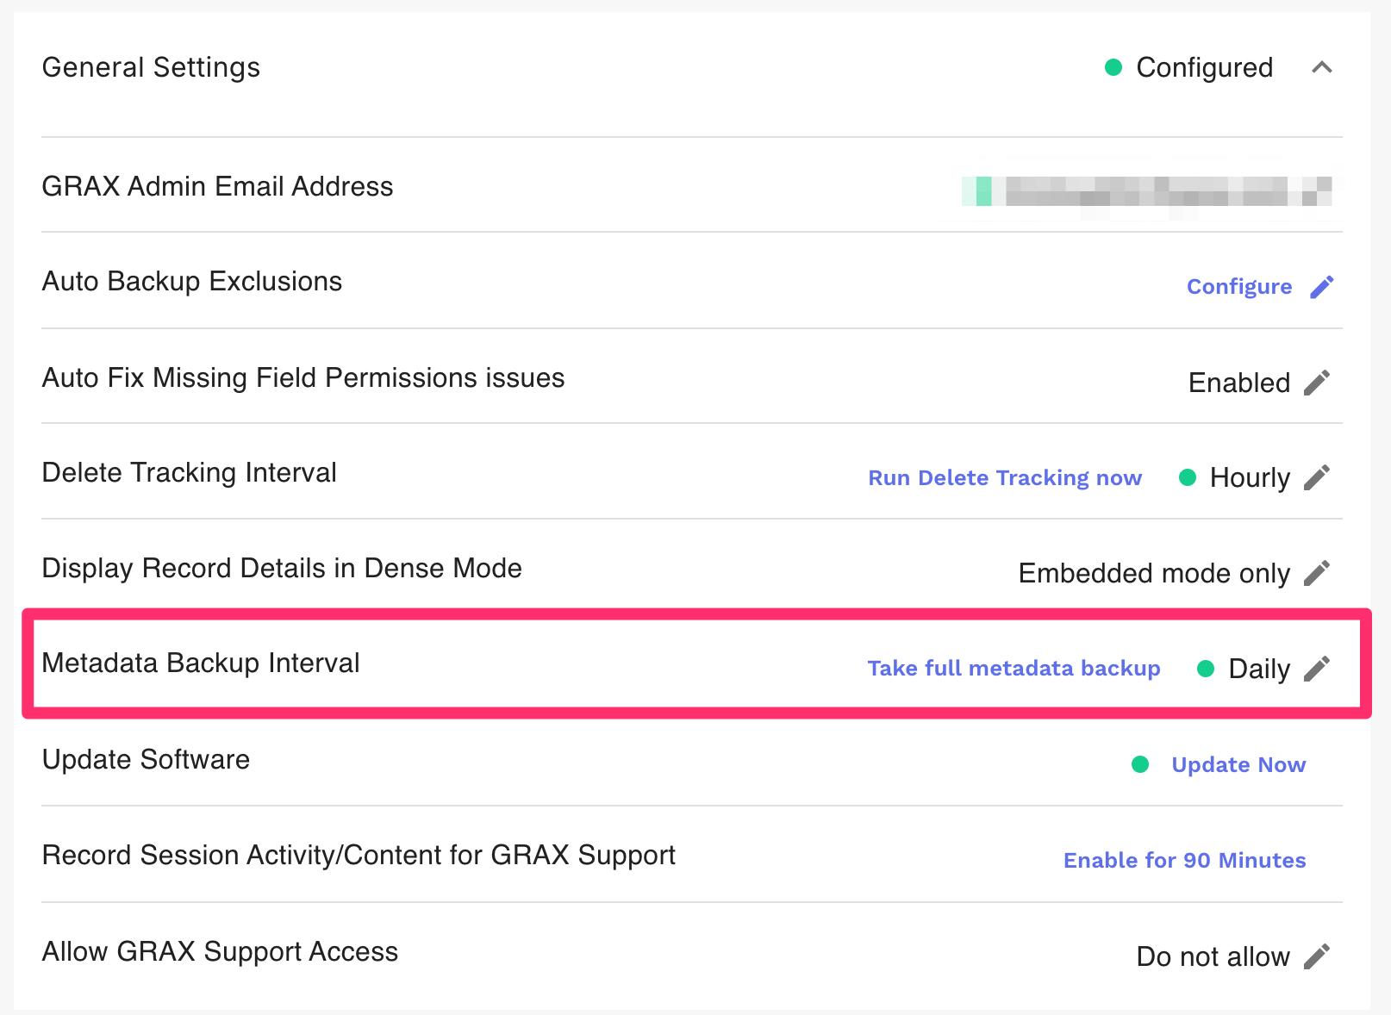The width and height of the screenshot is (1391, 1015).
Task: Click the General Settings heading
Action: [x=151, y=67]
